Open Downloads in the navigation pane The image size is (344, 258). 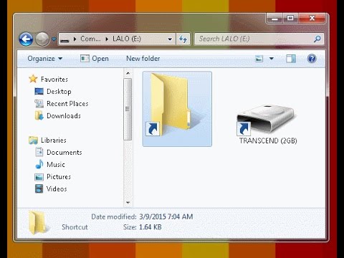[64, 116]
